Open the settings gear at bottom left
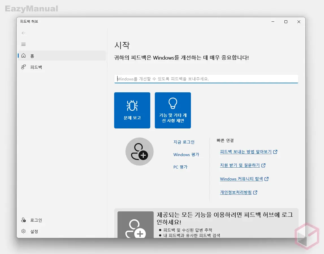Screen dimensions: 324x254 tap(24, 231)
